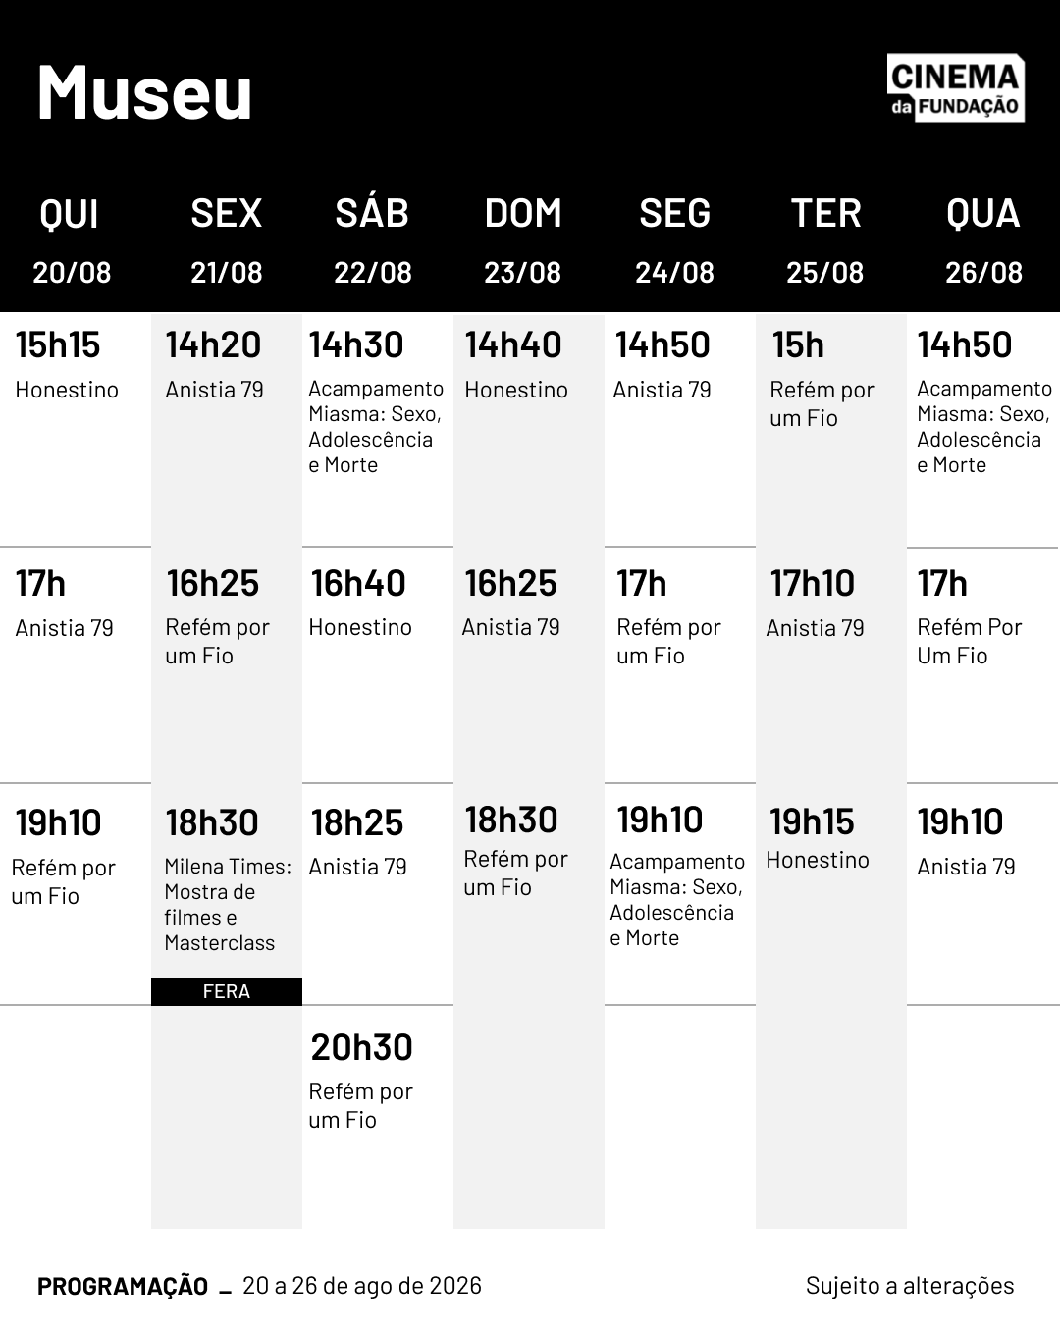This screenshot has width=1060, height=1325.
Task: Select the DOM 23/08 day header
Action: click(523, 240)
